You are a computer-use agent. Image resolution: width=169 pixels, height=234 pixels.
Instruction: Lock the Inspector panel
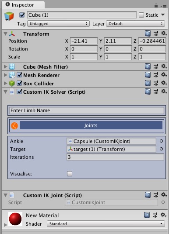(156, 6)
